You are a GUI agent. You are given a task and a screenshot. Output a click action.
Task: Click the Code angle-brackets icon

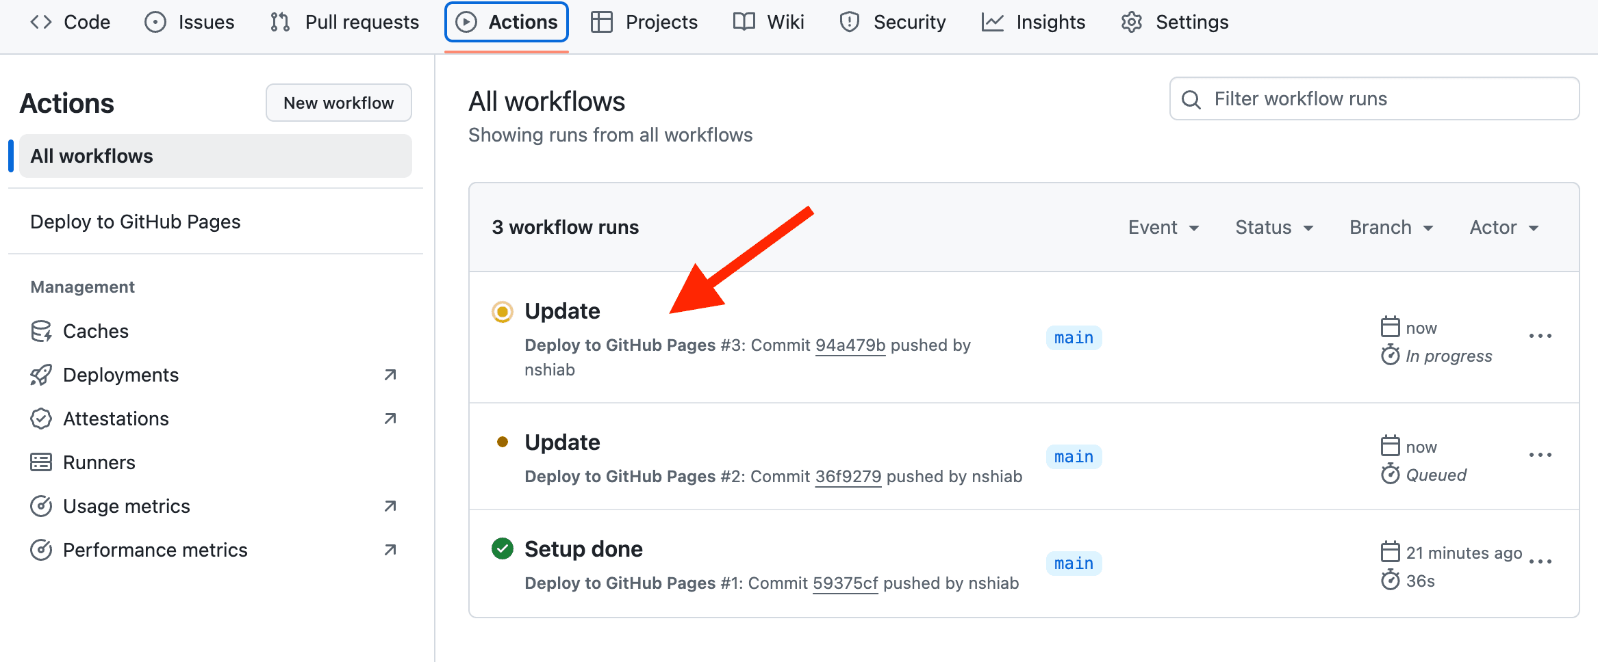[x=41, y=22]
